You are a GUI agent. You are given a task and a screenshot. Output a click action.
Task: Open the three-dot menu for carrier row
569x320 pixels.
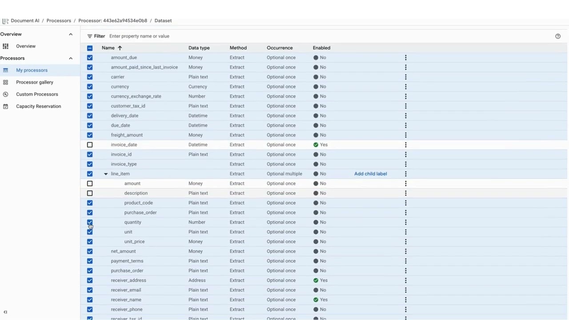[x=405, y=77]
